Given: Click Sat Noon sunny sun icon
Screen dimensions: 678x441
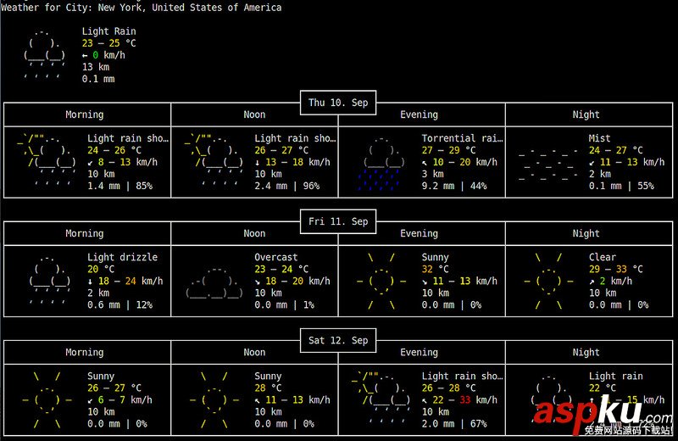Looking at the screenshot, I should pyautogui.click(x=214, y=400).
